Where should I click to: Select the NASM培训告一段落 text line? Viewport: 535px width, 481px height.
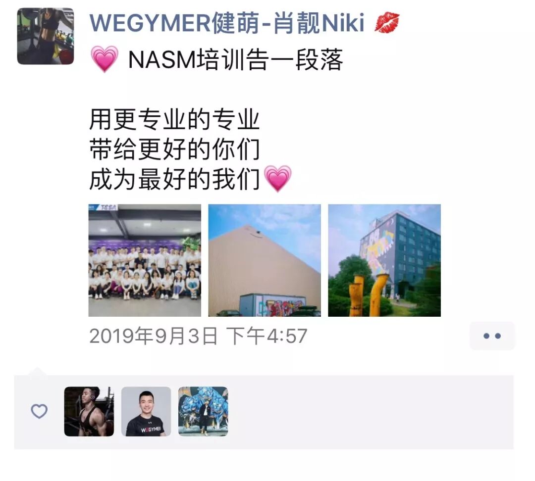[x=235, y=60]
